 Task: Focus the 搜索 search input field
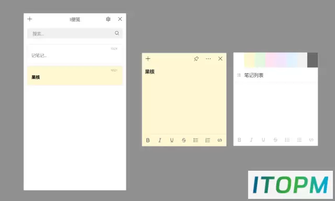(75, 33)
